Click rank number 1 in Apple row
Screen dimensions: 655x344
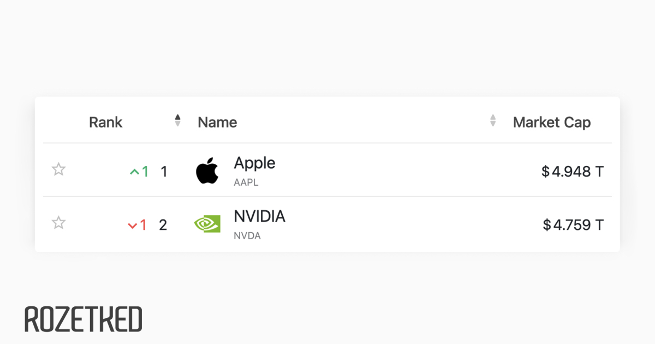pos(164,171)
